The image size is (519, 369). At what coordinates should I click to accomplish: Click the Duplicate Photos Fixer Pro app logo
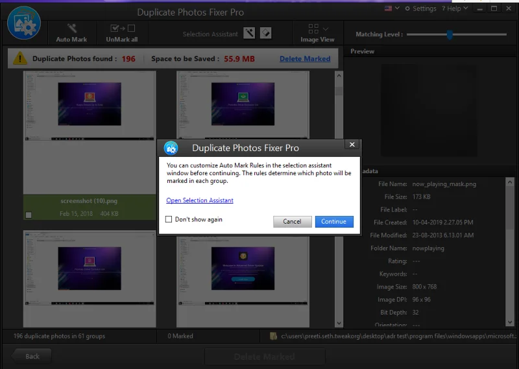coord(24,23)
